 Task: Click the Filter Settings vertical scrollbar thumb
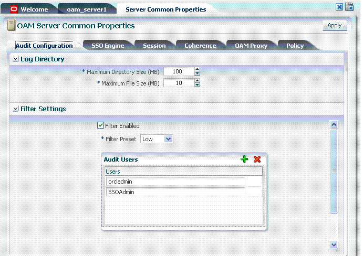click(334, 172)
